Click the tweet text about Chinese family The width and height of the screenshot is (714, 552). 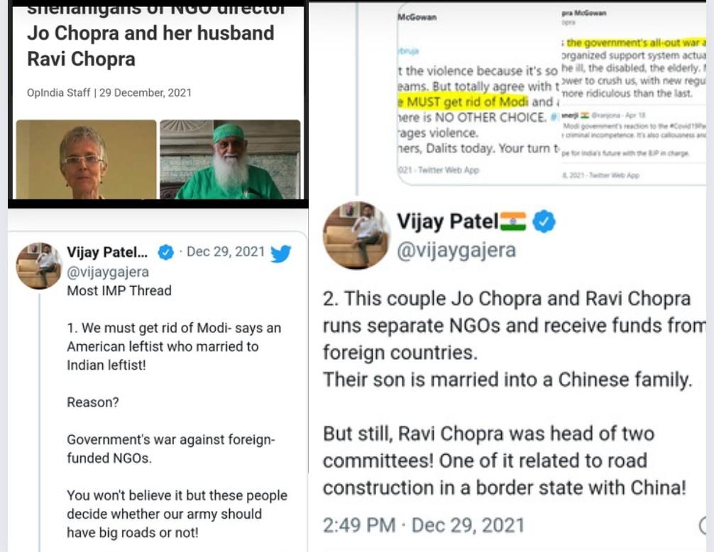pos(507,380)
